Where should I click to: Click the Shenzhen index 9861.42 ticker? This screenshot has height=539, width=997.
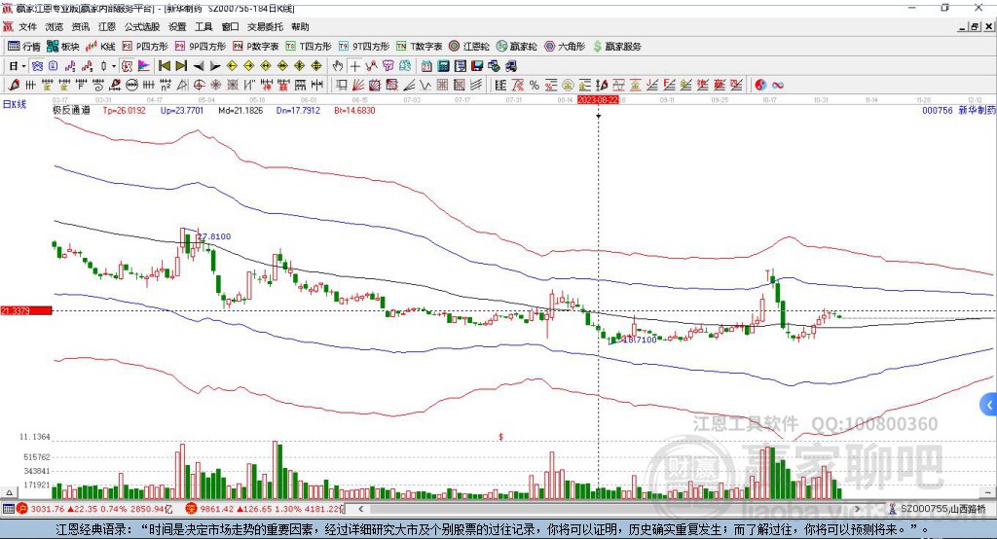tap(265, 509)
